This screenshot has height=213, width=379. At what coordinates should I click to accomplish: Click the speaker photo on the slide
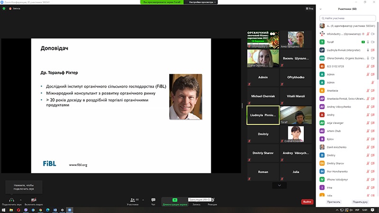[x=186, y=97]
